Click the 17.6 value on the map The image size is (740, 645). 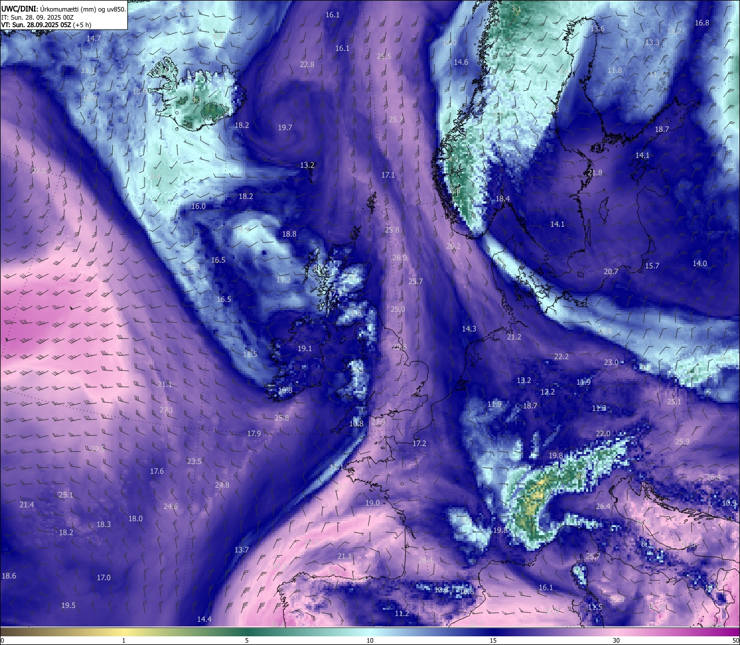coord(157,471)
